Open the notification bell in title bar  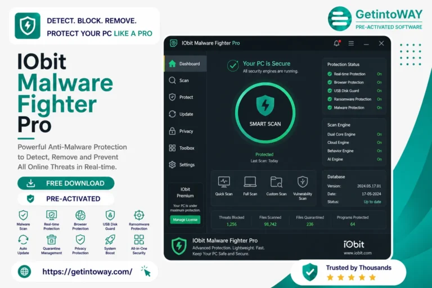(337, 43)
